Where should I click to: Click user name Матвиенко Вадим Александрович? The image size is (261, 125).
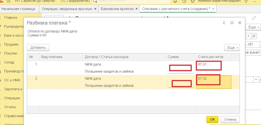click(x=219, y=1)
